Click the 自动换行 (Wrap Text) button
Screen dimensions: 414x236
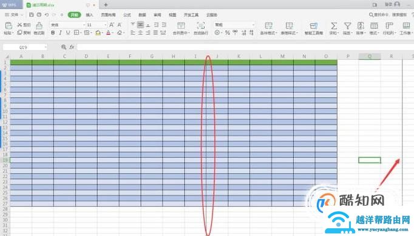point(201,29)
